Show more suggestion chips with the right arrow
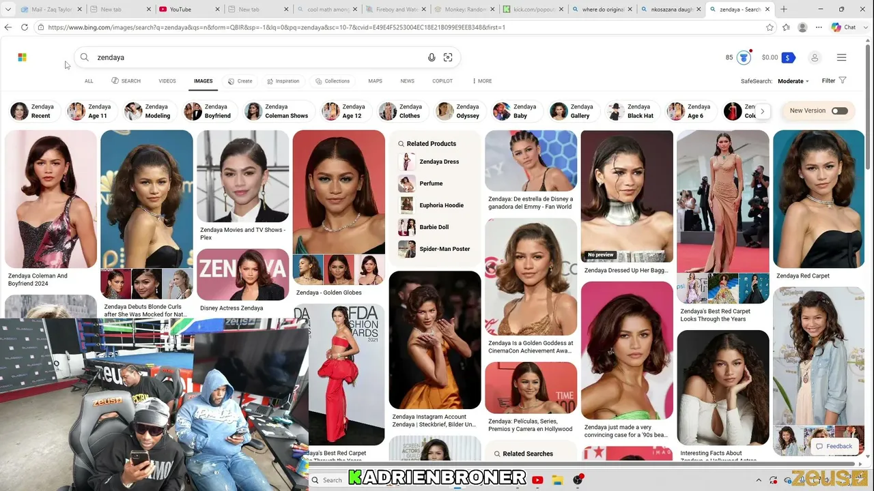Image resolution: width=874 pixels, height=491 pixels. coord(763,111)
